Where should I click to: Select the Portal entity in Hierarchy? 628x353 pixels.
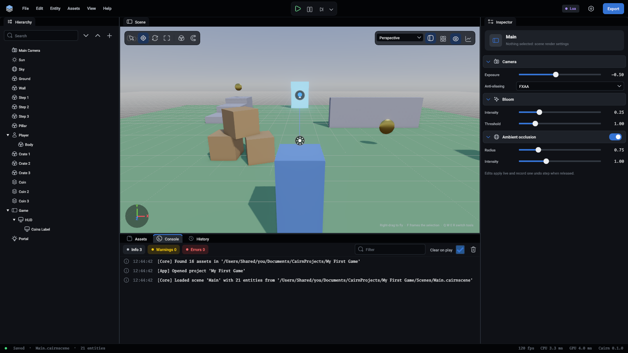click(23, 239)
